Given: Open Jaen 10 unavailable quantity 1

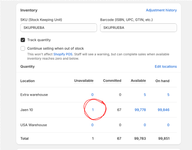Looking at the screenshot, I should point(93,110).
